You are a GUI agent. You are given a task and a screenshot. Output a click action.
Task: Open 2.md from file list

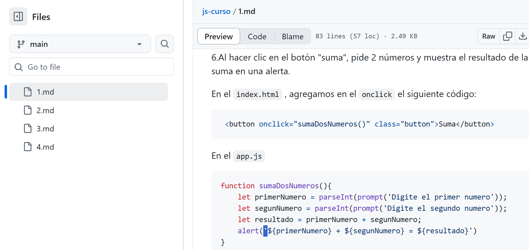pos(45,110)
